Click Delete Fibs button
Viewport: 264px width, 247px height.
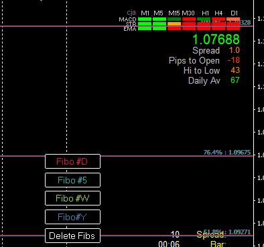[72, 236]
